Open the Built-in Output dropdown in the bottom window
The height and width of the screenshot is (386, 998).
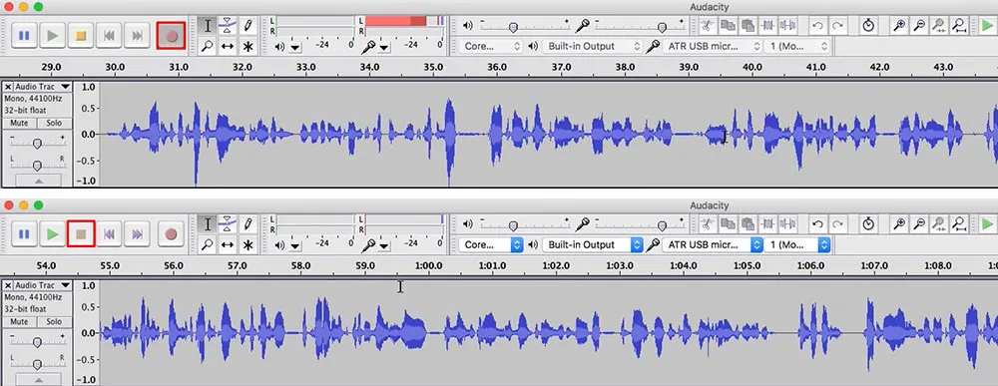click(x=593, y=244)
